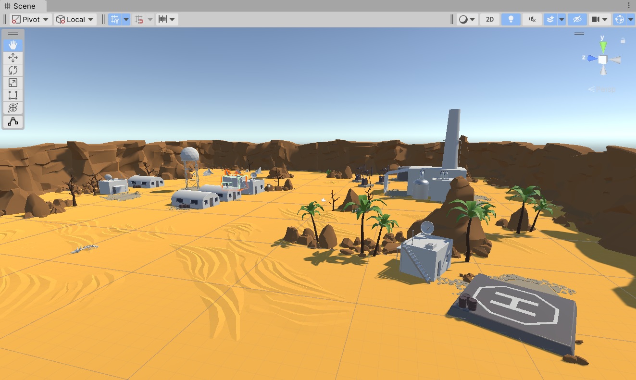Open the shading draw mode dropdown
Screen dimensions: 636x380
(x=467, y=19)
